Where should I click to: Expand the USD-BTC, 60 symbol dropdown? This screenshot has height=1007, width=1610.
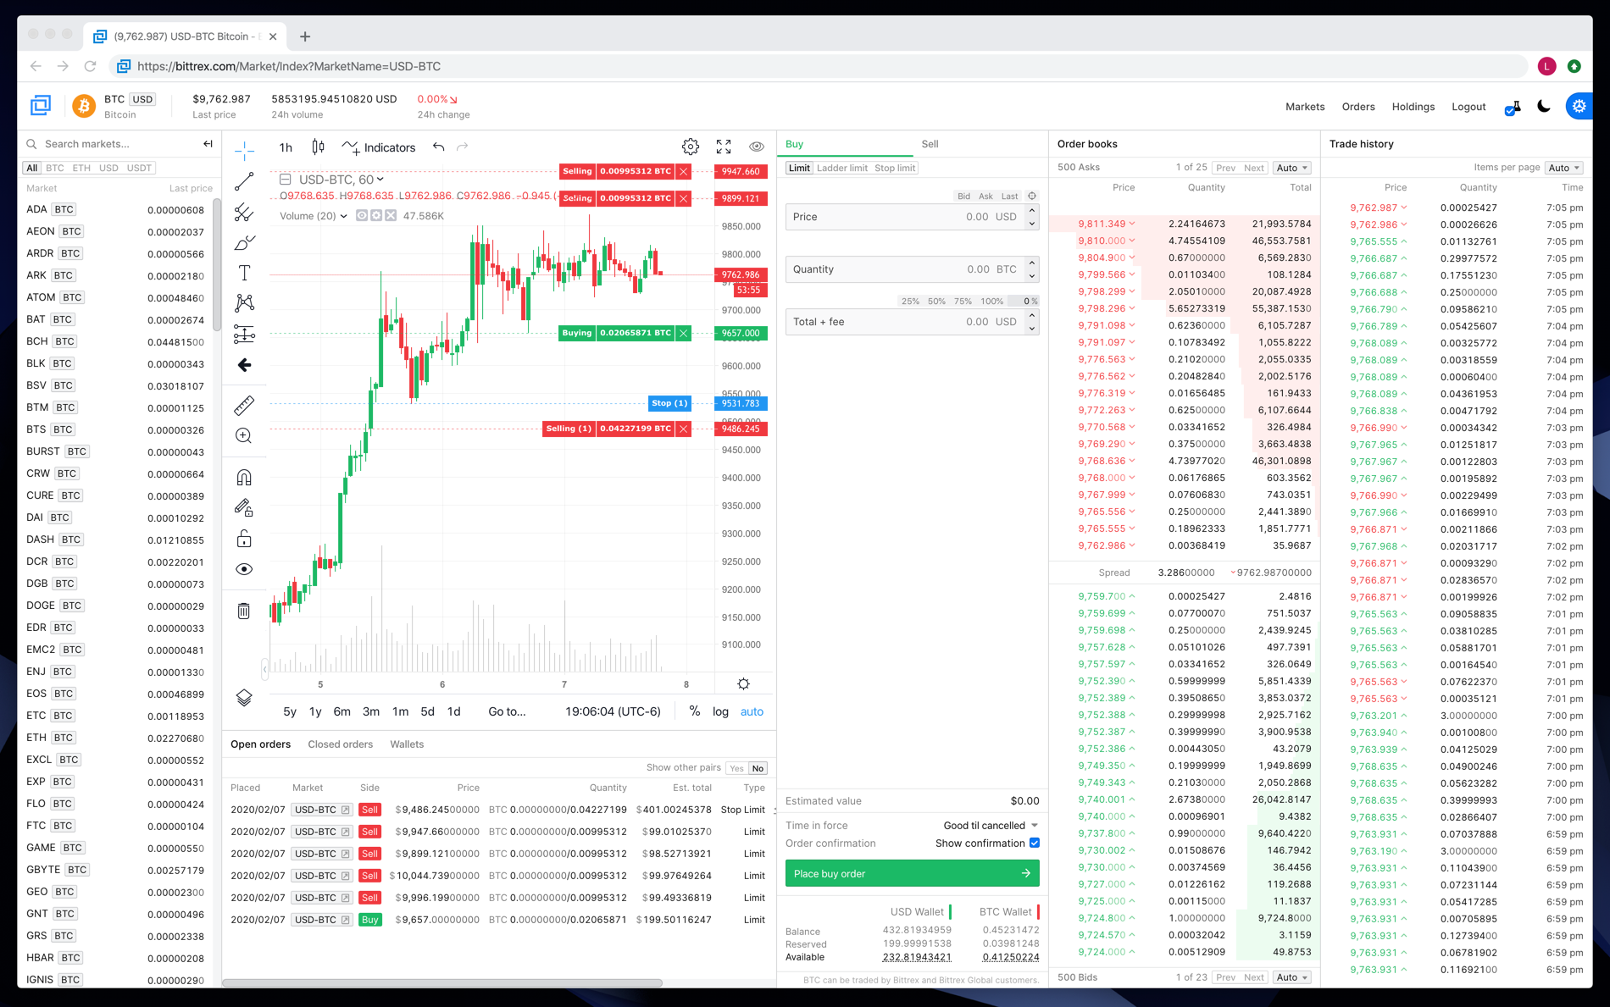pos(380,180)
